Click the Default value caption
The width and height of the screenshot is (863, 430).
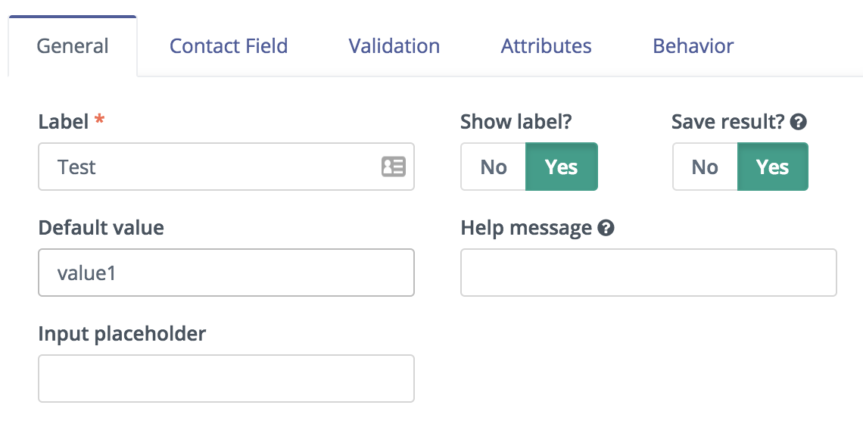[x=101, y=227]
